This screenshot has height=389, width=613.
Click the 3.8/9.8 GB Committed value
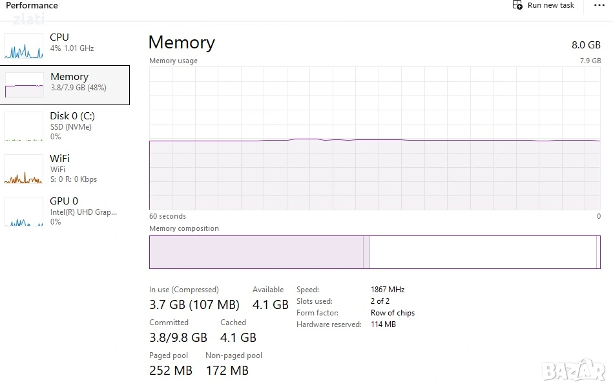[178, 337]
